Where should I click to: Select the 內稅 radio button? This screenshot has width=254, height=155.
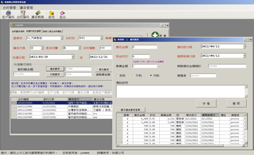[x=151, y=75]
